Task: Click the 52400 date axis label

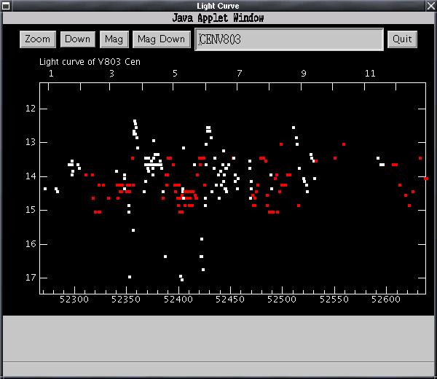Action: (x=178, y=300)
